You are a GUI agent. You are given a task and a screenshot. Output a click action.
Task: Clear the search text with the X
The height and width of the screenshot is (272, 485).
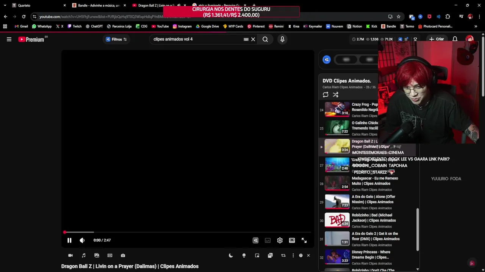coord(253,39)
